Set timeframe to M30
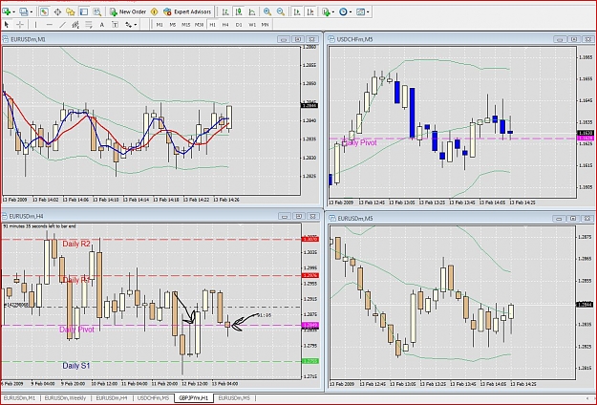 [x=199, y=25]
